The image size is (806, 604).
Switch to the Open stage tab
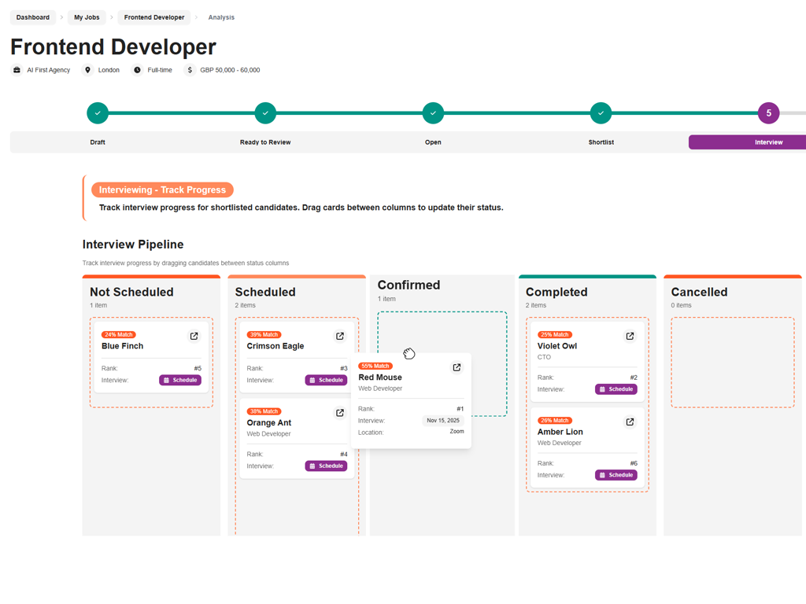[x=433, y=142]
